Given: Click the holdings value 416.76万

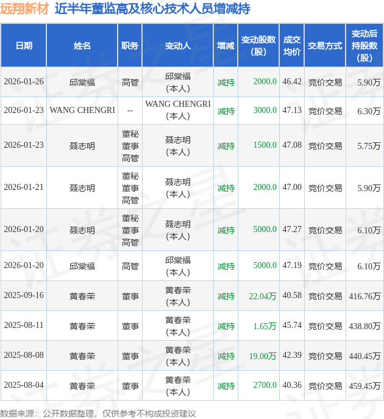Looking at the screenshot, I should (x=364, y=296).
